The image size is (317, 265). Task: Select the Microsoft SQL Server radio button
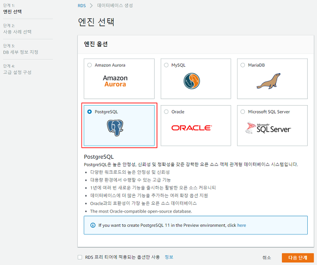click(243, 112)
